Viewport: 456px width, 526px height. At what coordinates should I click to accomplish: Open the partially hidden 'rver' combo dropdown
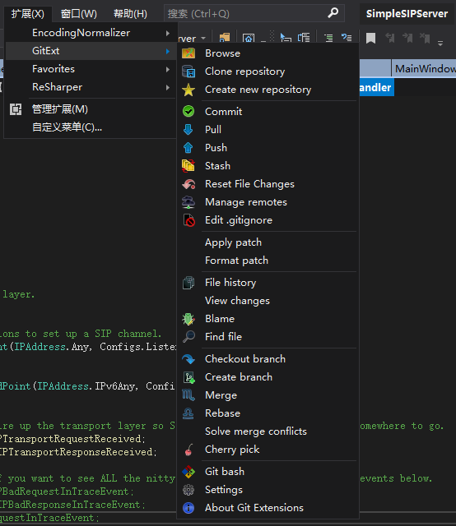coord(203,39)
